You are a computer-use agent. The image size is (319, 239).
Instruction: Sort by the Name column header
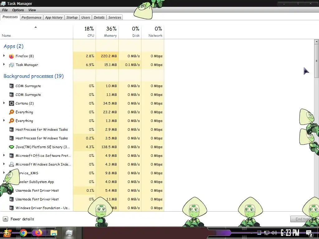[x=36, y=32]
